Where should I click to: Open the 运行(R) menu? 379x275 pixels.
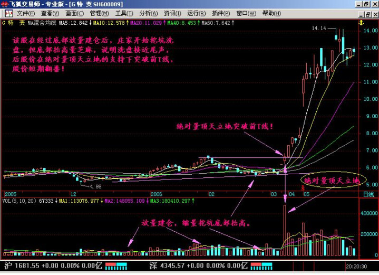coord(196,13)
